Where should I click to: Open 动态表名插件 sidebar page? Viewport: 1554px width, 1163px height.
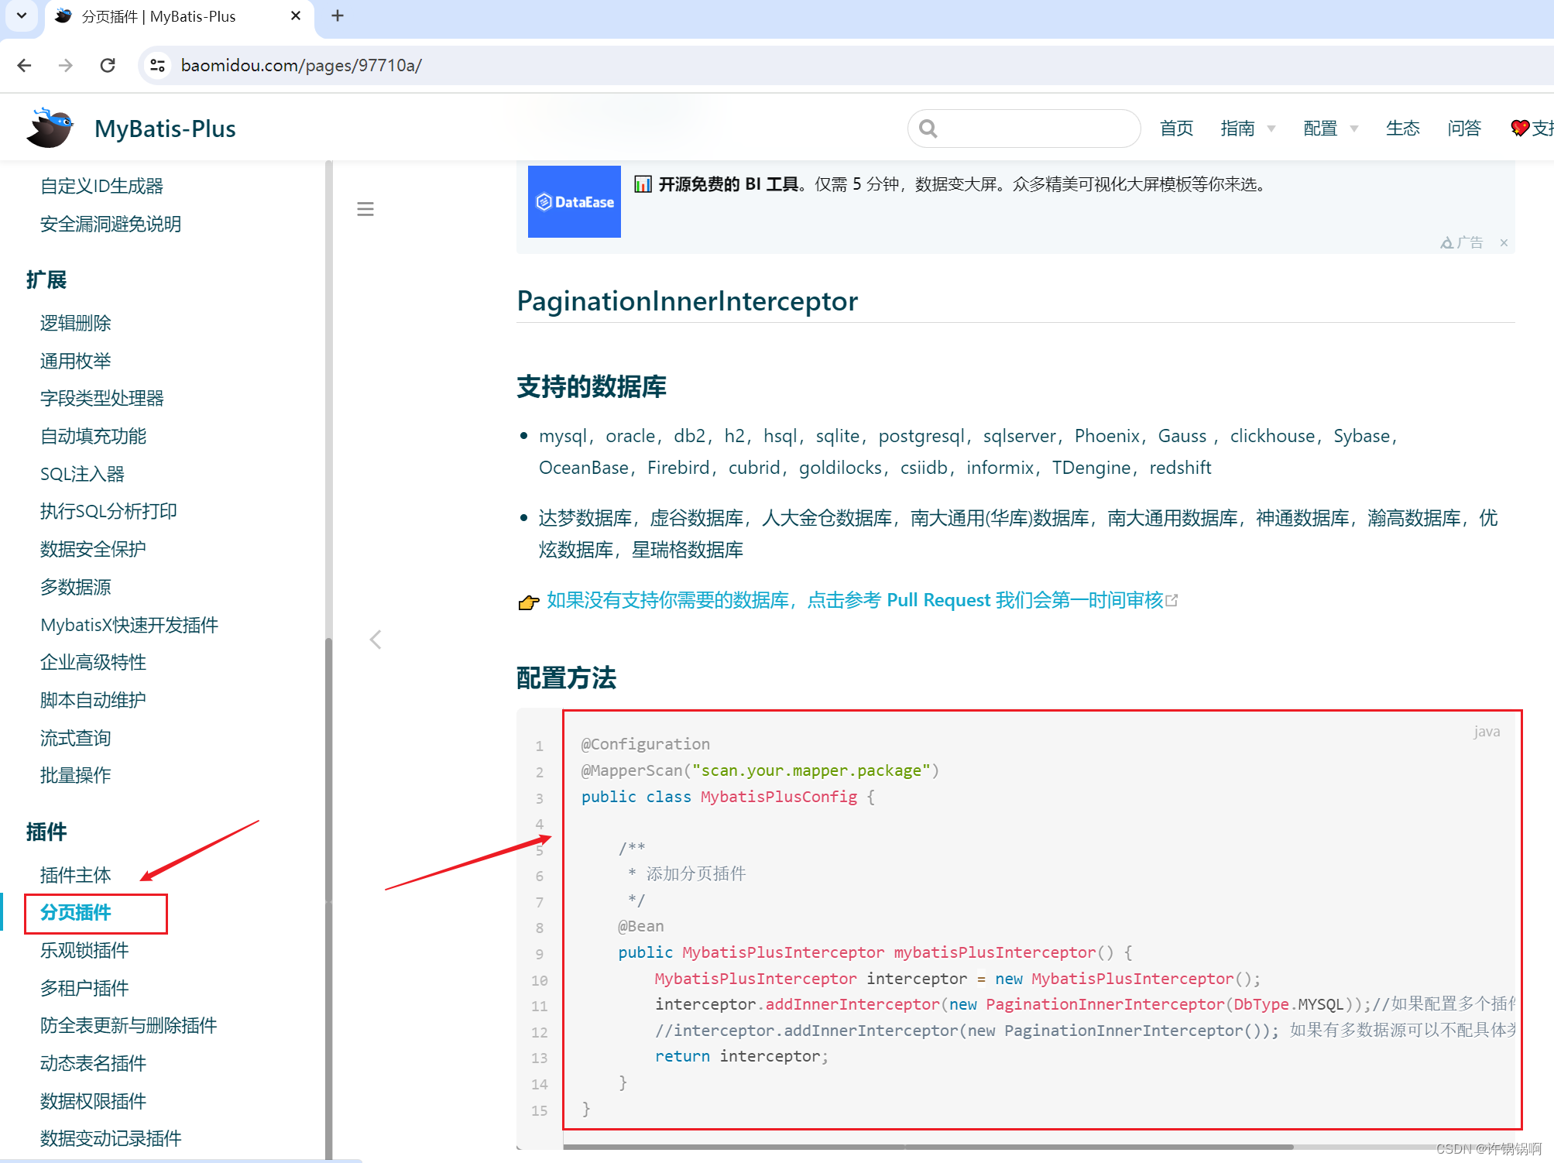coord(93,1063)
